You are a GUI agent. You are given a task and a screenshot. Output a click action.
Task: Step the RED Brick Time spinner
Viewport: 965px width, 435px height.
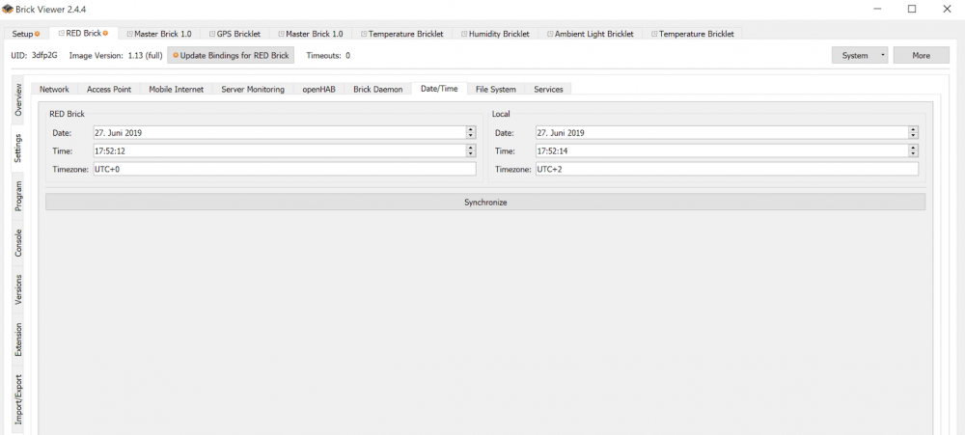(471, 151)
